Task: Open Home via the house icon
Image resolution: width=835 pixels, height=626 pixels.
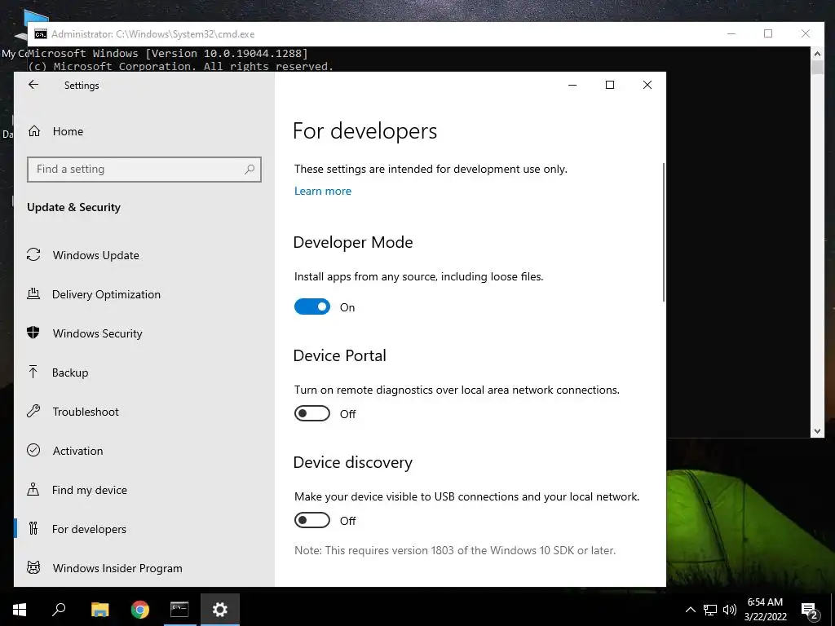Action: (34, 131)
